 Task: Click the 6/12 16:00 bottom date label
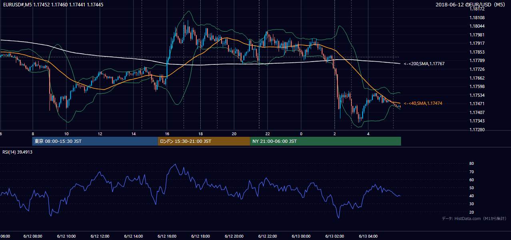click(167, 236)
